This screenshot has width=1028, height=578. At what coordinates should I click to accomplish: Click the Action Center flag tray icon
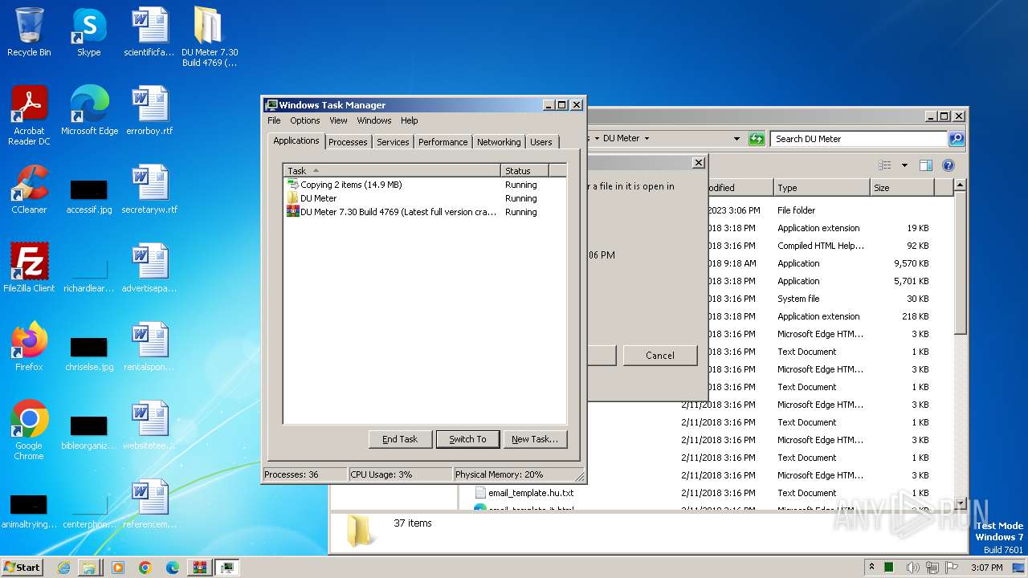pyautogui.click(x=953, y=568)
